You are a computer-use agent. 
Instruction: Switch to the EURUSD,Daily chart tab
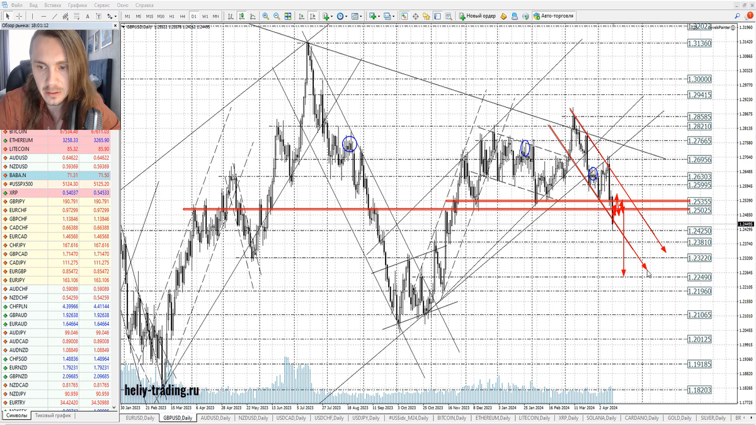[140, 418]
